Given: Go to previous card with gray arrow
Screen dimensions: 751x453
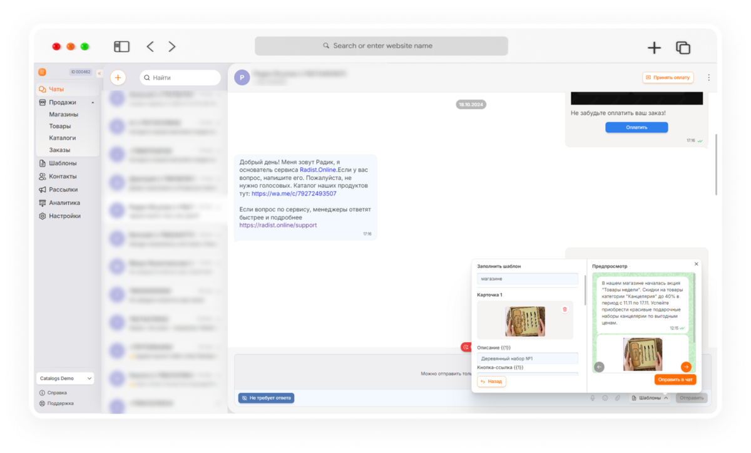Looking at the screenshot, I should [600, 367].
